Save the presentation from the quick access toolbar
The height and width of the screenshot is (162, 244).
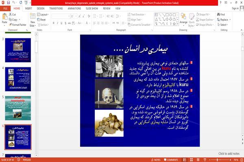click(9, 3)
